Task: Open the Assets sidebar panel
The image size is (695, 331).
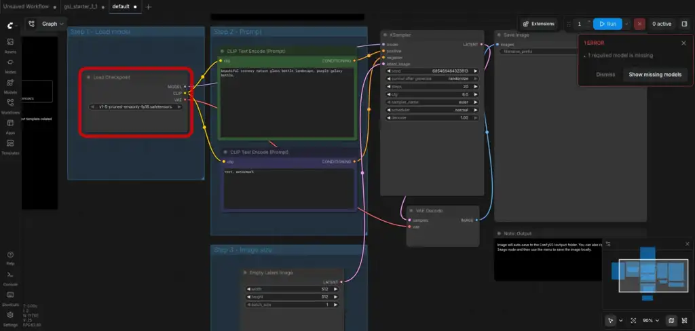Action: coord(10,45)
